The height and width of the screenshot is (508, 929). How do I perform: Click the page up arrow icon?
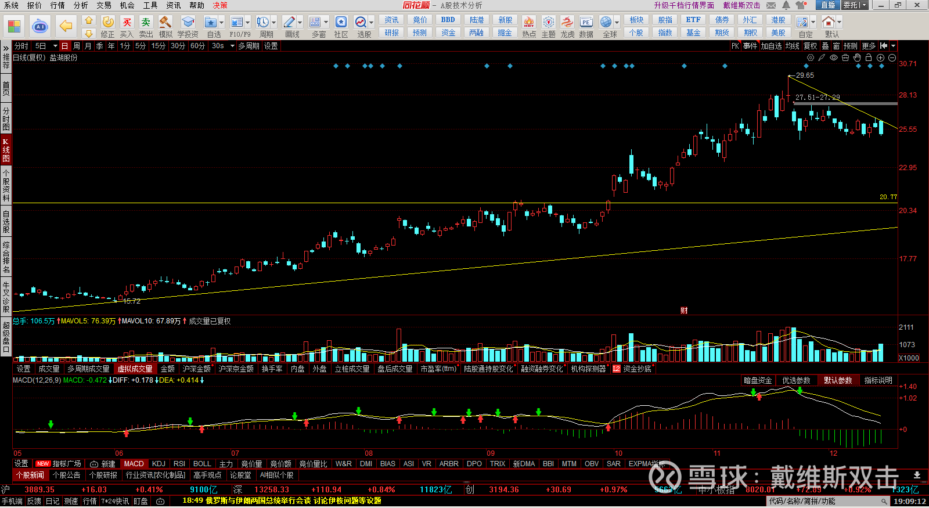pos(89,20)
